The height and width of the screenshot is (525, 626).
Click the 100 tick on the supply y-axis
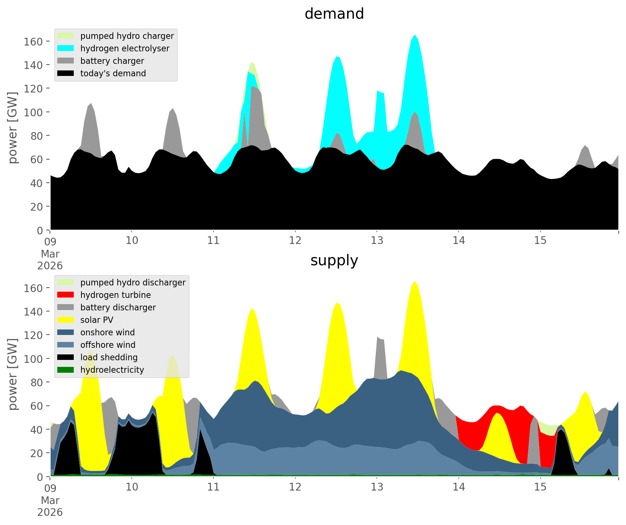(x=33, y=359)
